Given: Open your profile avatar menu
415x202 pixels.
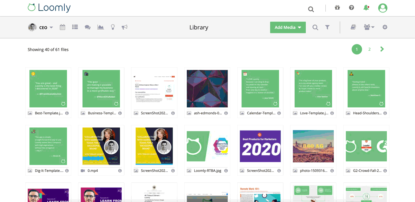Looking at the screenshot, I should (x=382, y=8).
